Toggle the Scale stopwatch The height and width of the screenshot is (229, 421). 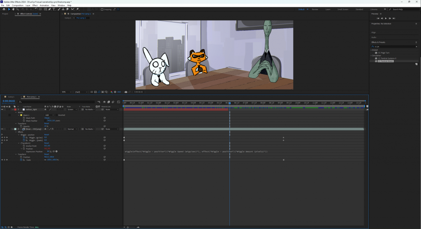[21, 160]
